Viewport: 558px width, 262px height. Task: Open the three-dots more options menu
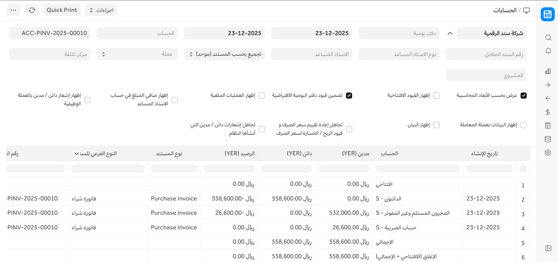click(x=13, y=10)
